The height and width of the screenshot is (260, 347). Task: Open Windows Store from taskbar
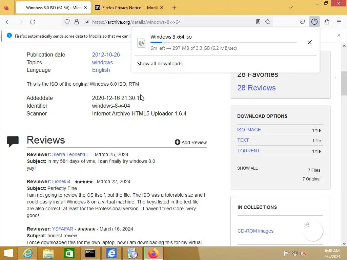(69, 253)
